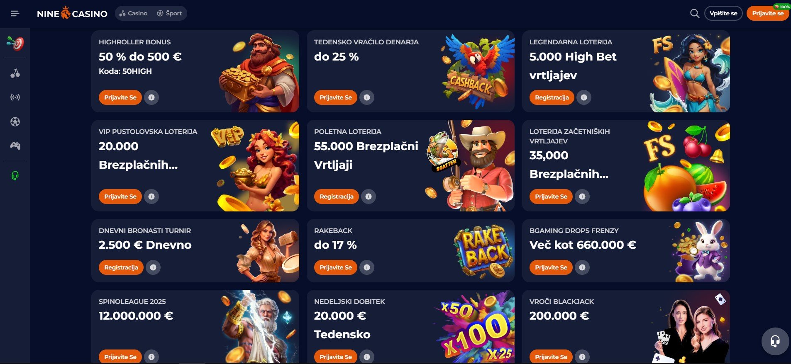Click the search magnifier icon
The width and height of the screenshot is (791, 364).
694,13
